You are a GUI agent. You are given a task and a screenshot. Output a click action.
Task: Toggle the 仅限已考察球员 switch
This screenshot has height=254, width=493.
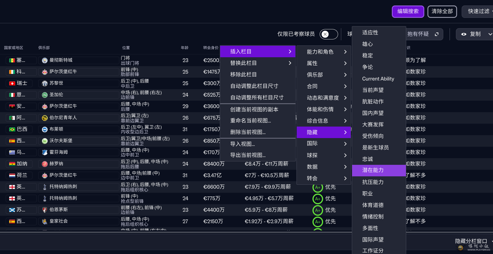[329, 34]
